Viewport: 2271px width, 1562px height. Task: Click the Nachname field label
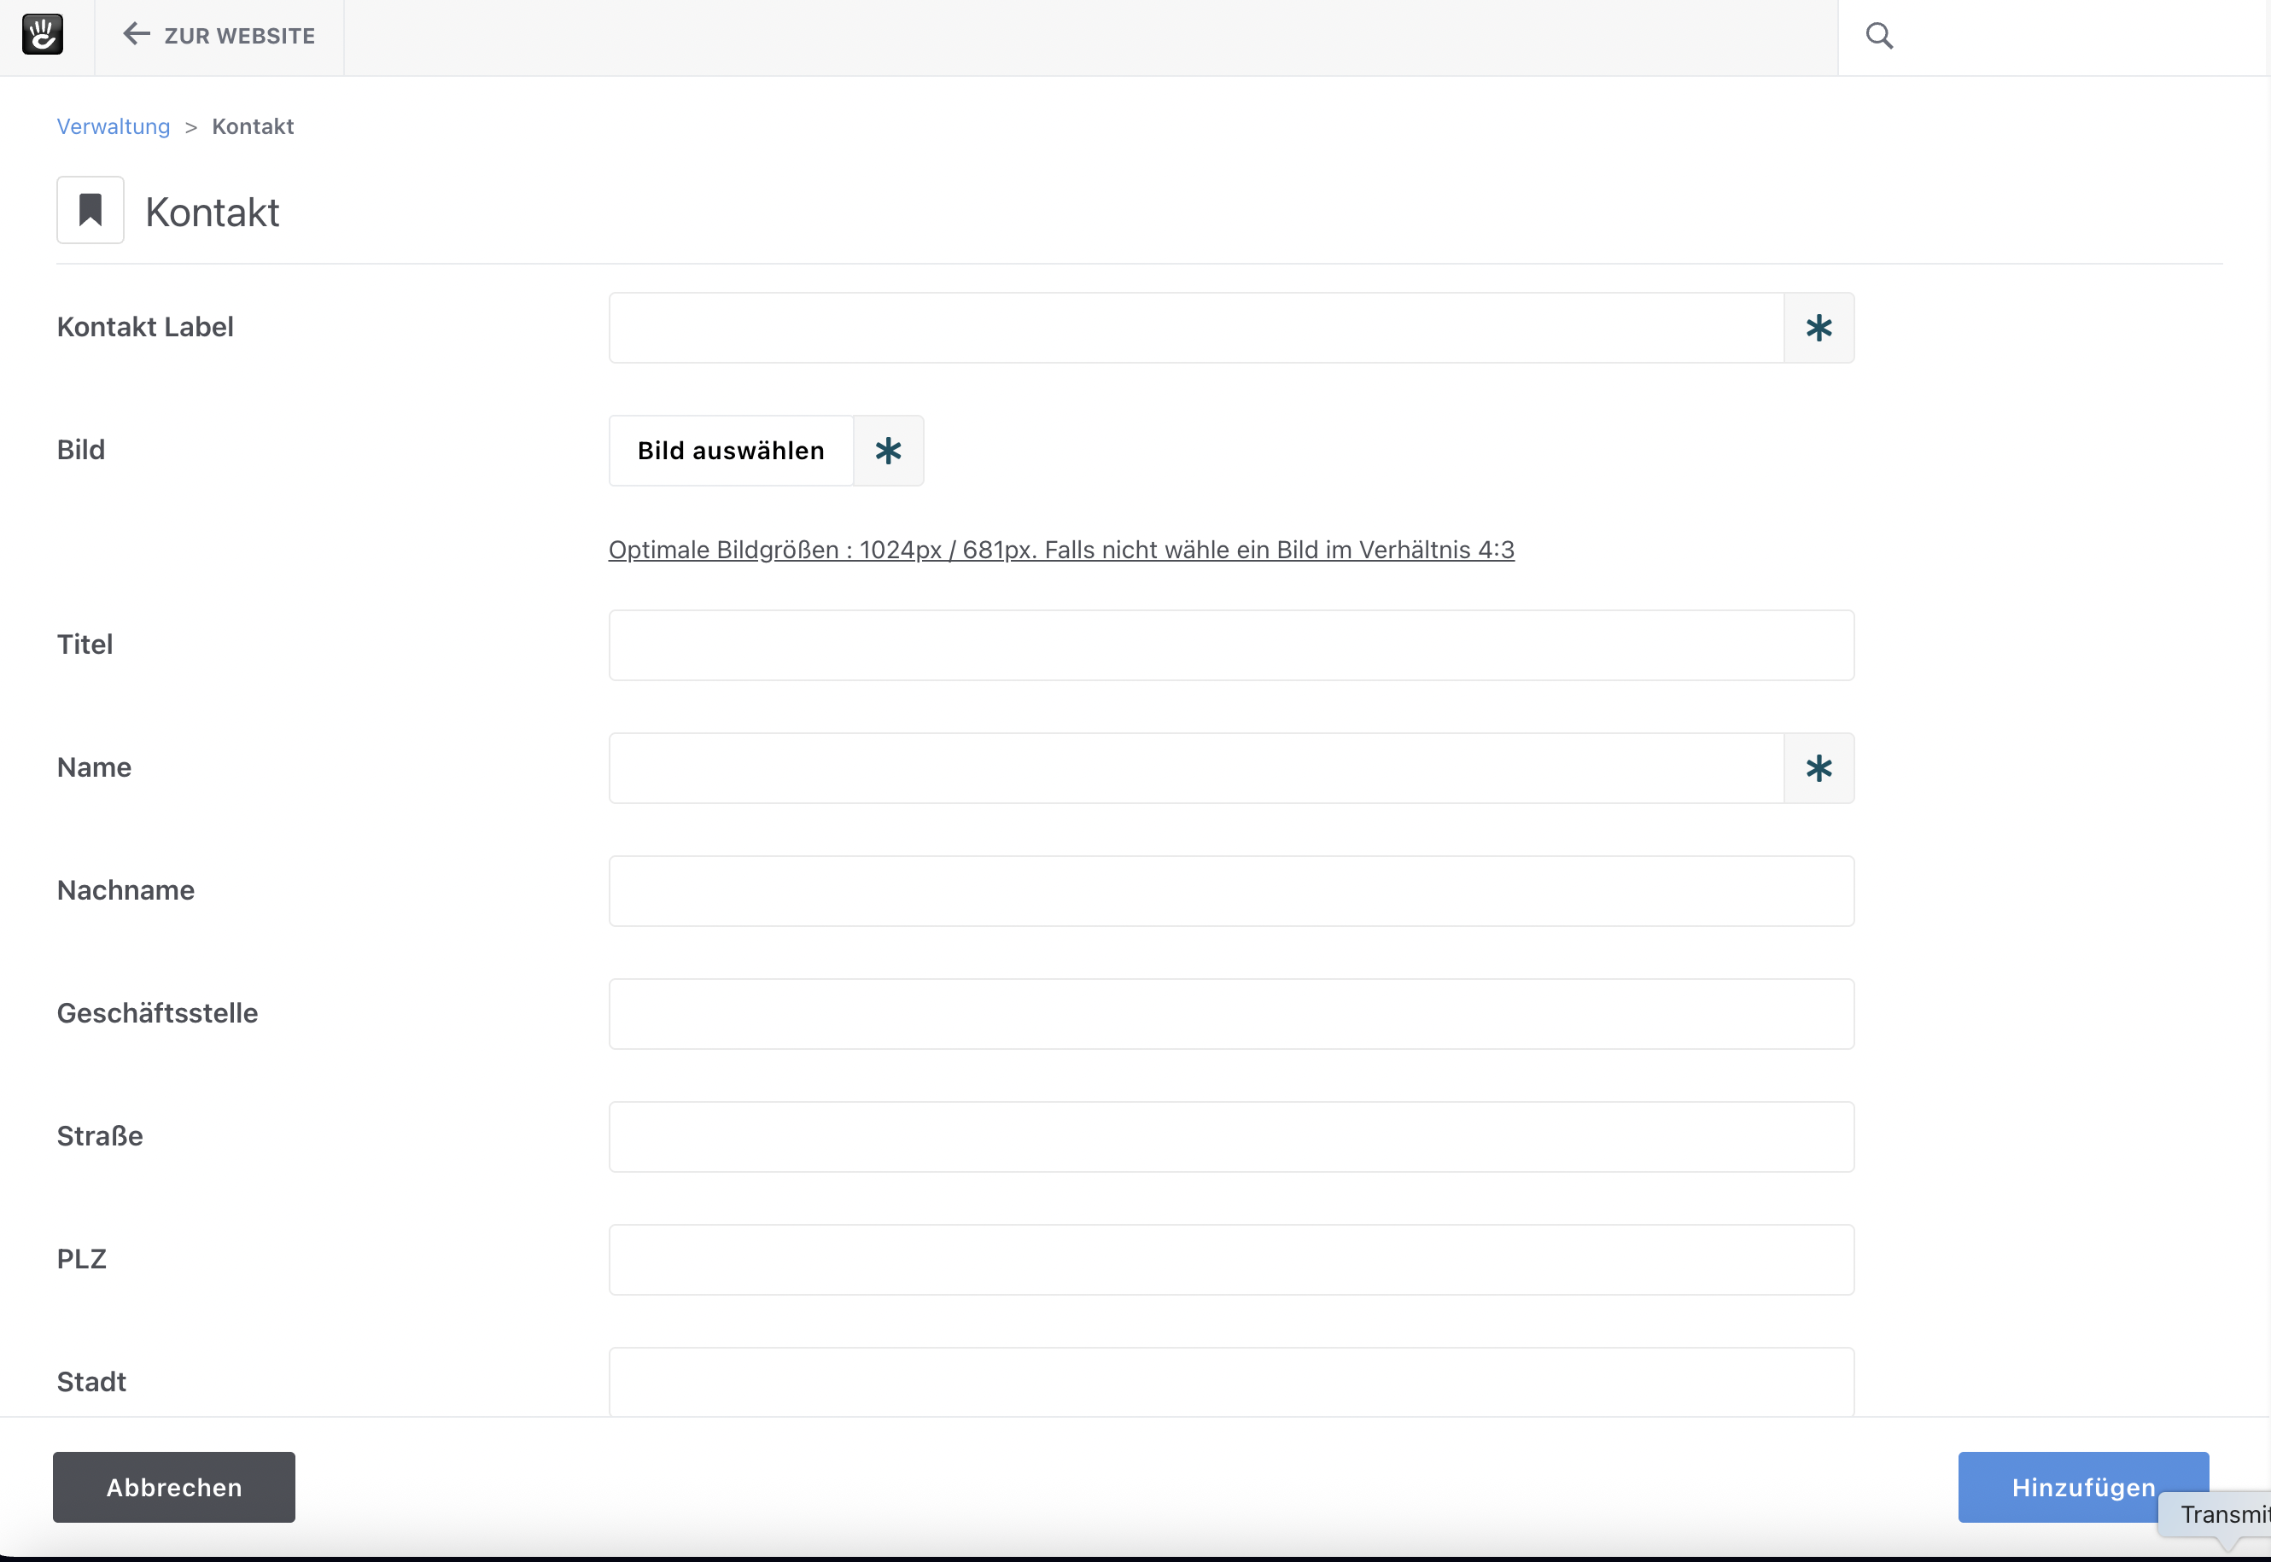click(x=126, y=889)
